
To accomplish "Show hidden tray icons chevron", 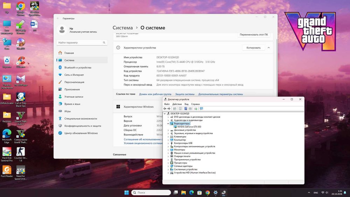I will click(x=309, y=192).
